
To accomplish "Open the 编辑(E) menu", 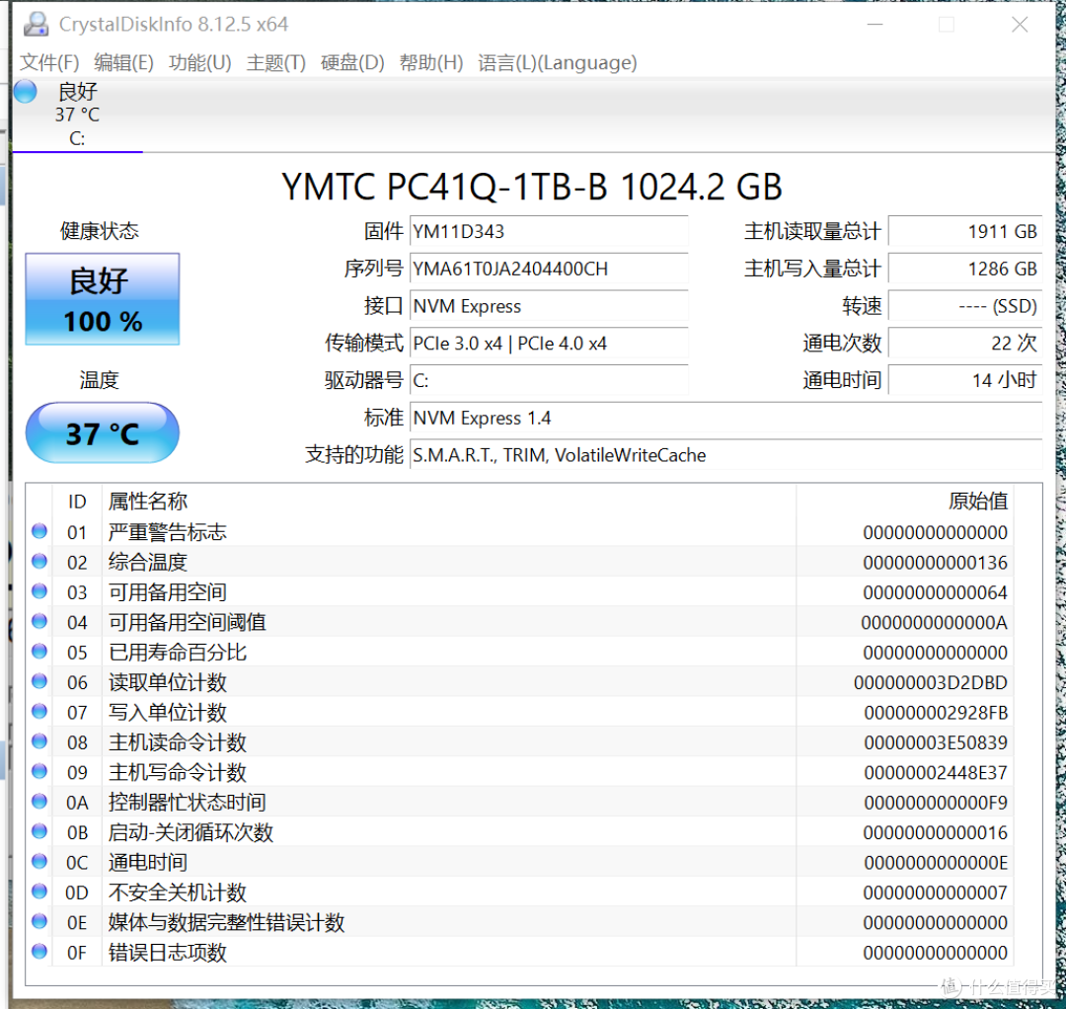I will tap(123, 62).
